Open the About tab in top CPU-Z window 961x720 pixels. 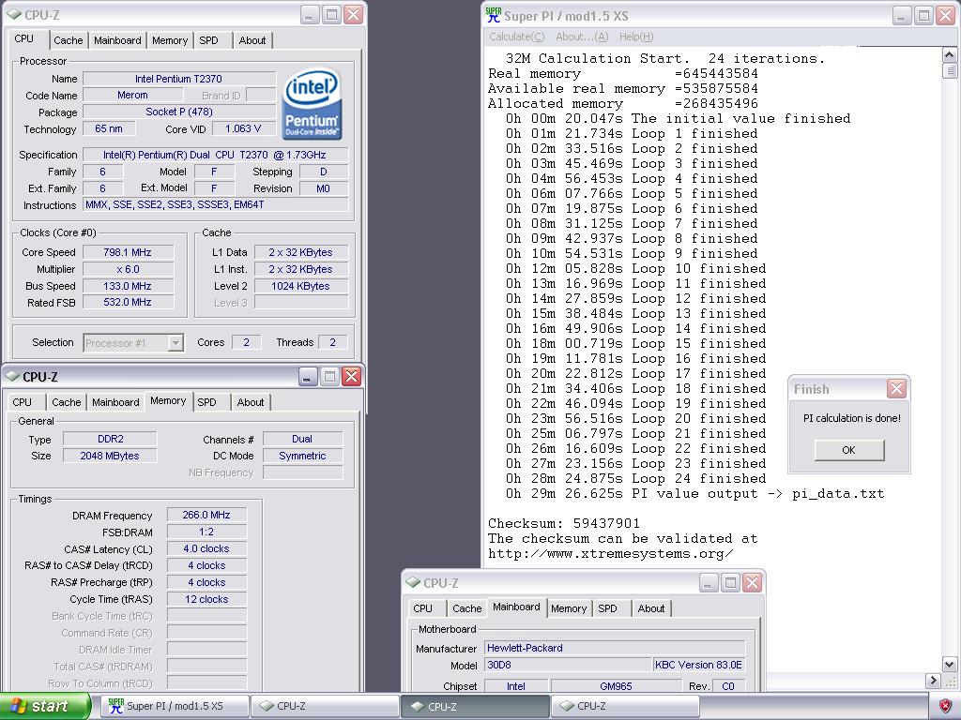pos(252,40)
